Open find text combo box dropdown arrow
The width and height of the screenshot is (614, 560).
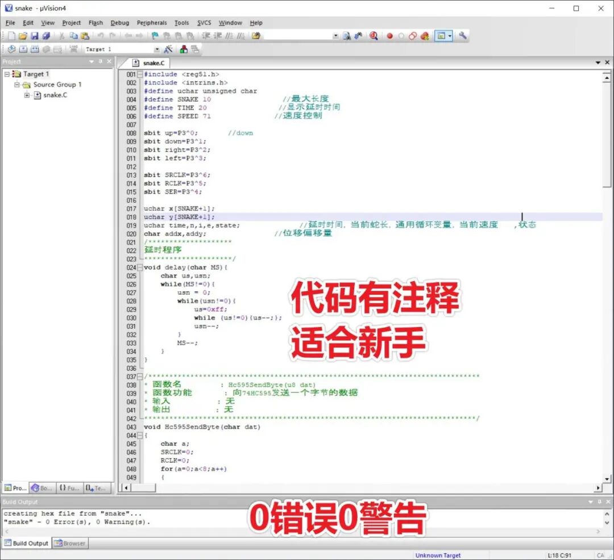(335, 36)
